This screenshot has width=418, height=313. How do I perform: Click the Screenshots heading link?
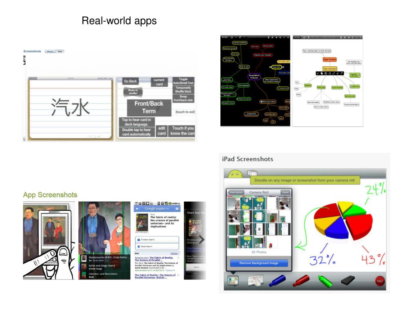click(x=32, y=51)
